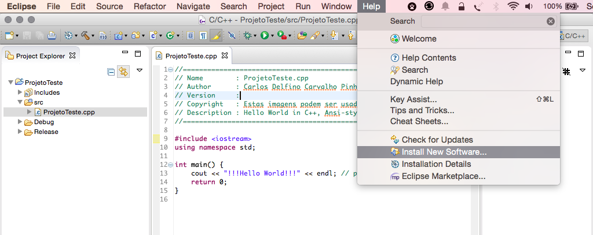The height and width of the screenshot is (235, 593).
Task: Open right panel view menu triangle
Action: (583, 70)
